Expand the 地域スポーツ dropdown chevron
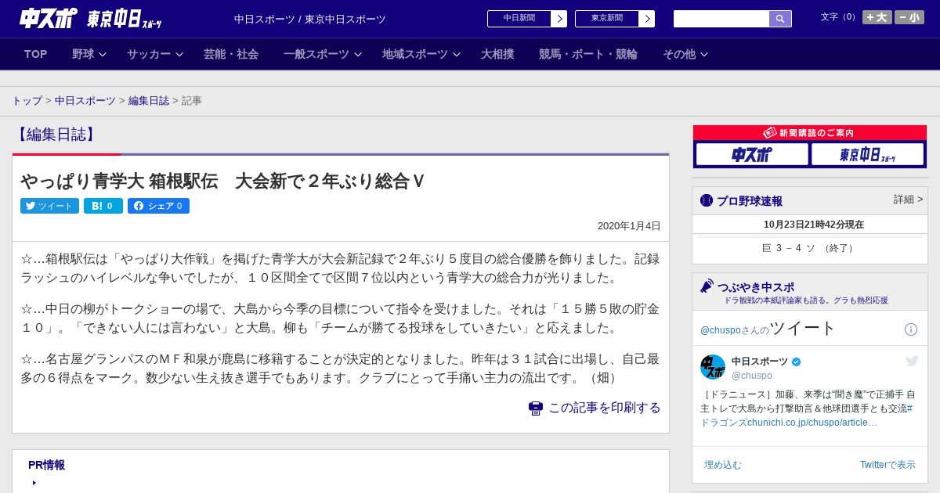The image size is (940, 493). coord(457,54)
